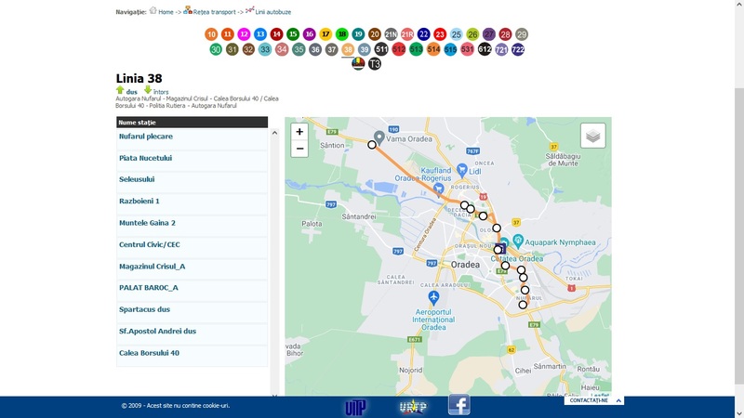Select bus line 21N icon
This screenshot has width=744, height=418.
point(391,34)
